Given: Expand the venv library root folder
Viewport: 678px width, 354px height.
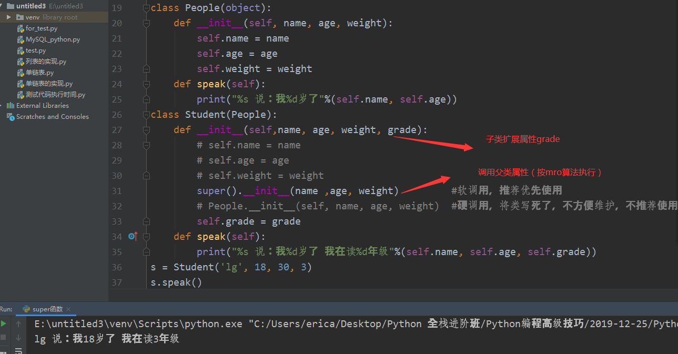Looking at the screenshot, I should click(x=8, y=17).
